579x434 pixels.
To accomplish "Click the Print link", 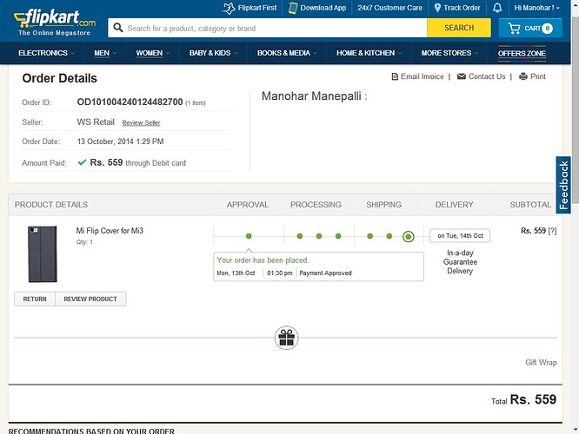I will click(538, 76).
